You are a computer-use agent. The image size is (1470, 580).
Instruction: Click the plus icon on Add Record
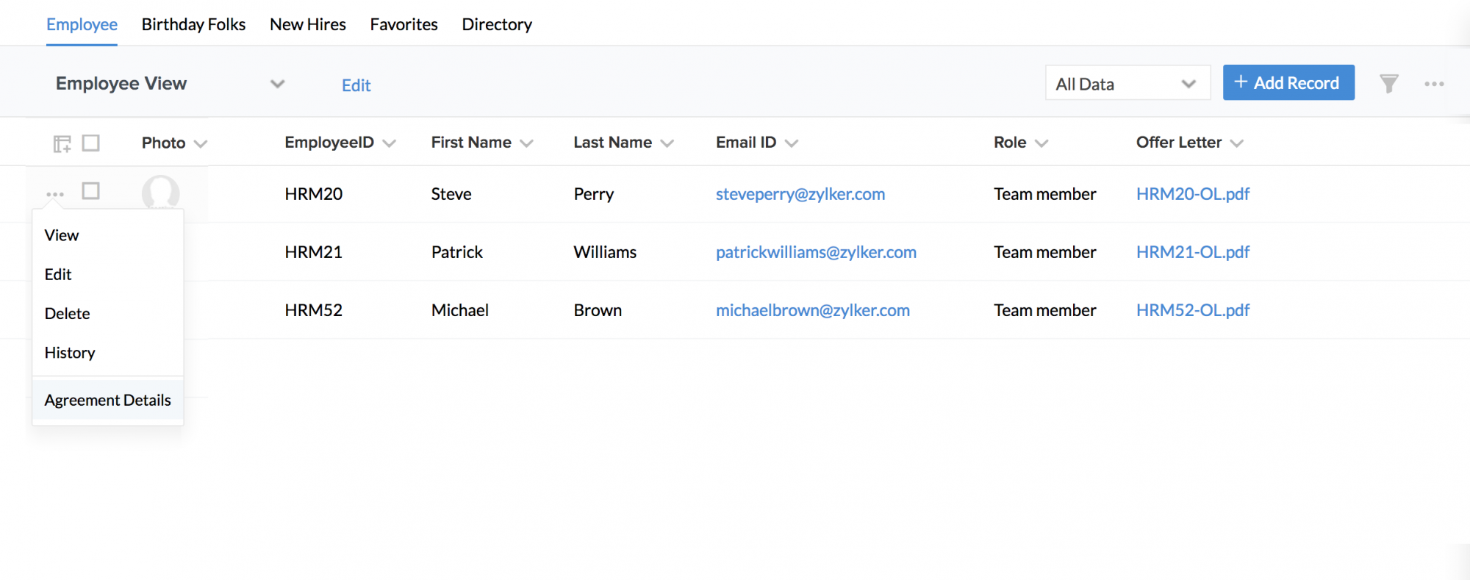pyautogui.click(x=1241, y=82)
